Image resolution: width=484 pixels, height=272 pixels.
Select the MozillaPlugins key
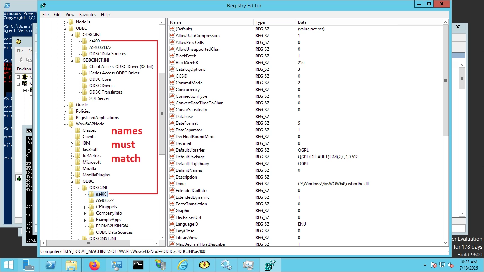coord(96,175)
